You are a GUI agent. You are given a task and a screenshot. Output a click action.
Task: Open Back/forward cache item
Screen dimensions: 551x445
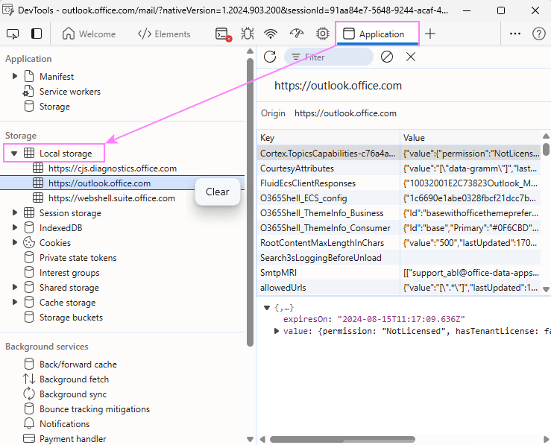78,364
